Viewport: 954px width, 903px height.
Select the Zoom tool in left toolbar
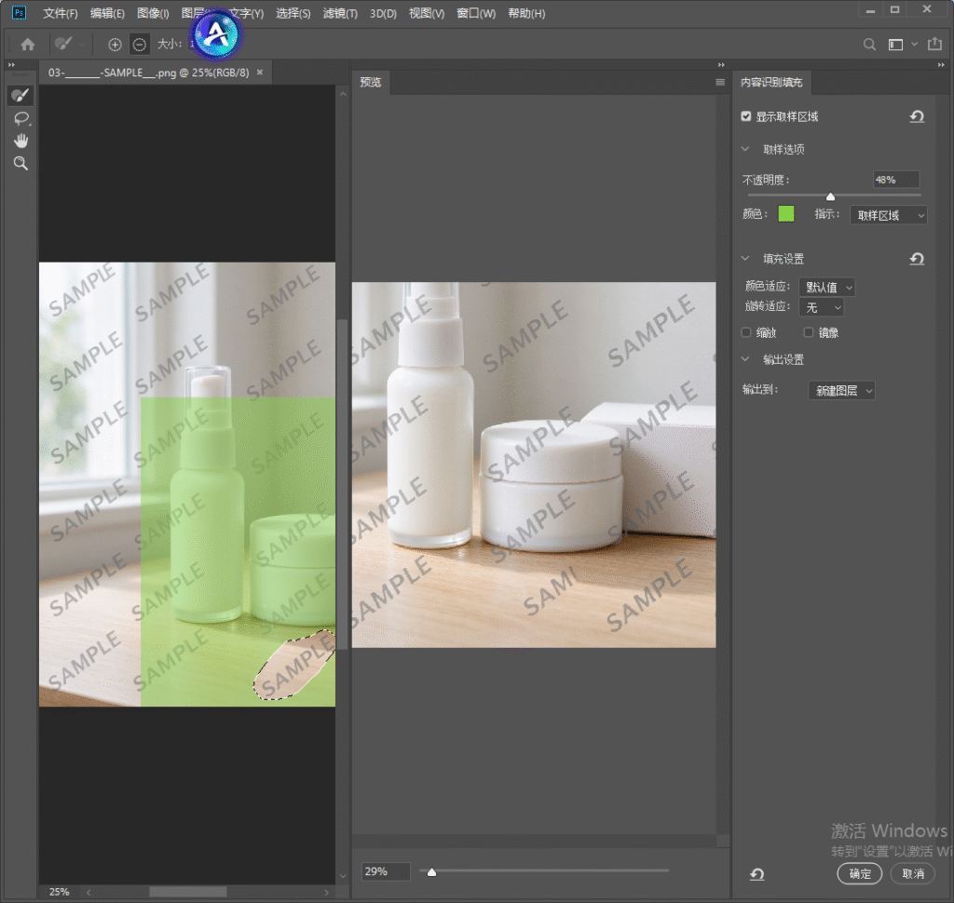coord(20,164)
